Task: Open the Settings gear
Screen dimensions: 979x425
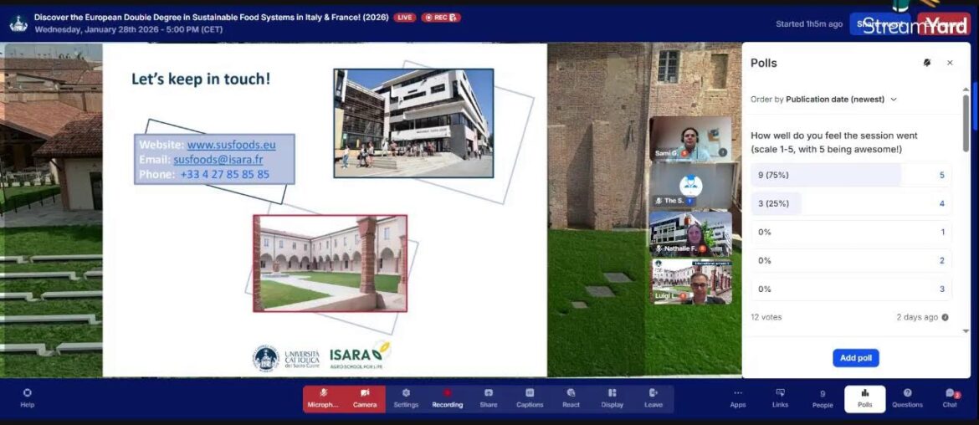Action: pyautogui.click(x=406, y=398)
